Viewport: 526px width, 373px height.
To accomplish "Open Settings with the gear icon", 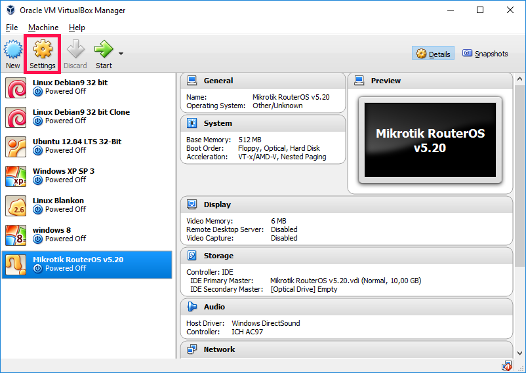I will pos(43,49).
